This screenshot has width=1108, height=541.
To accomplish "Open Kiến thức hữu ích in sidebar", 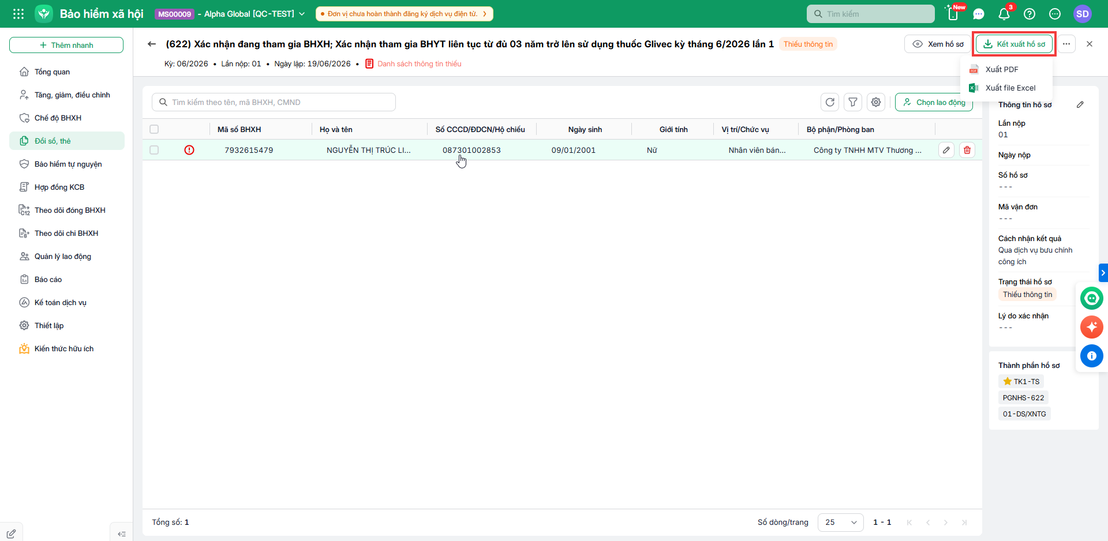I will click(67, 348).
